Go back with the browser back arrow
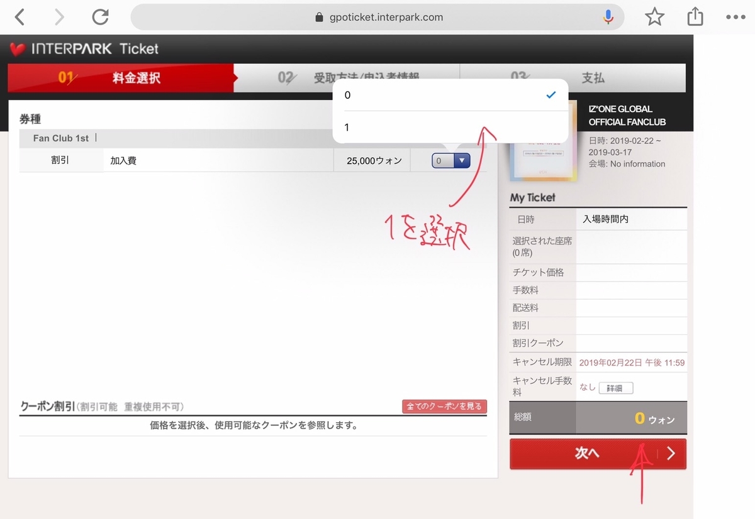The image size is (755, 519). pos(20,17)
